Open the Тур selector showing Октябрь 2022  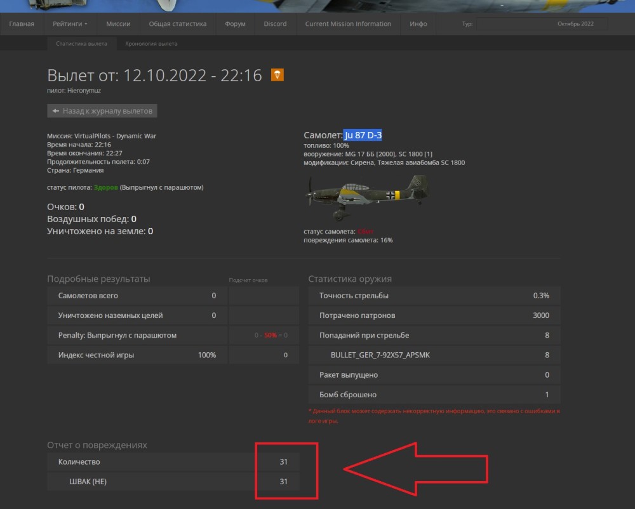542,24
